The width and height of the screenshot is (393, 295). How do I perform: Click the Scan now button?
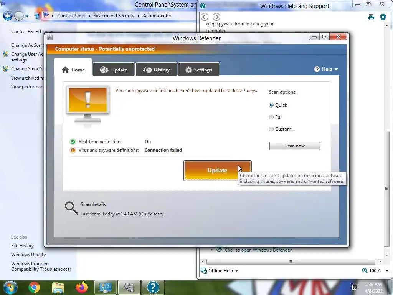(295, 146)
